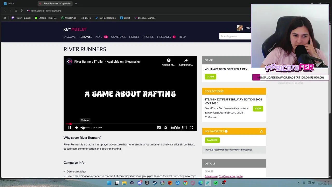Open the COVERAGE menu

(118, 37)
